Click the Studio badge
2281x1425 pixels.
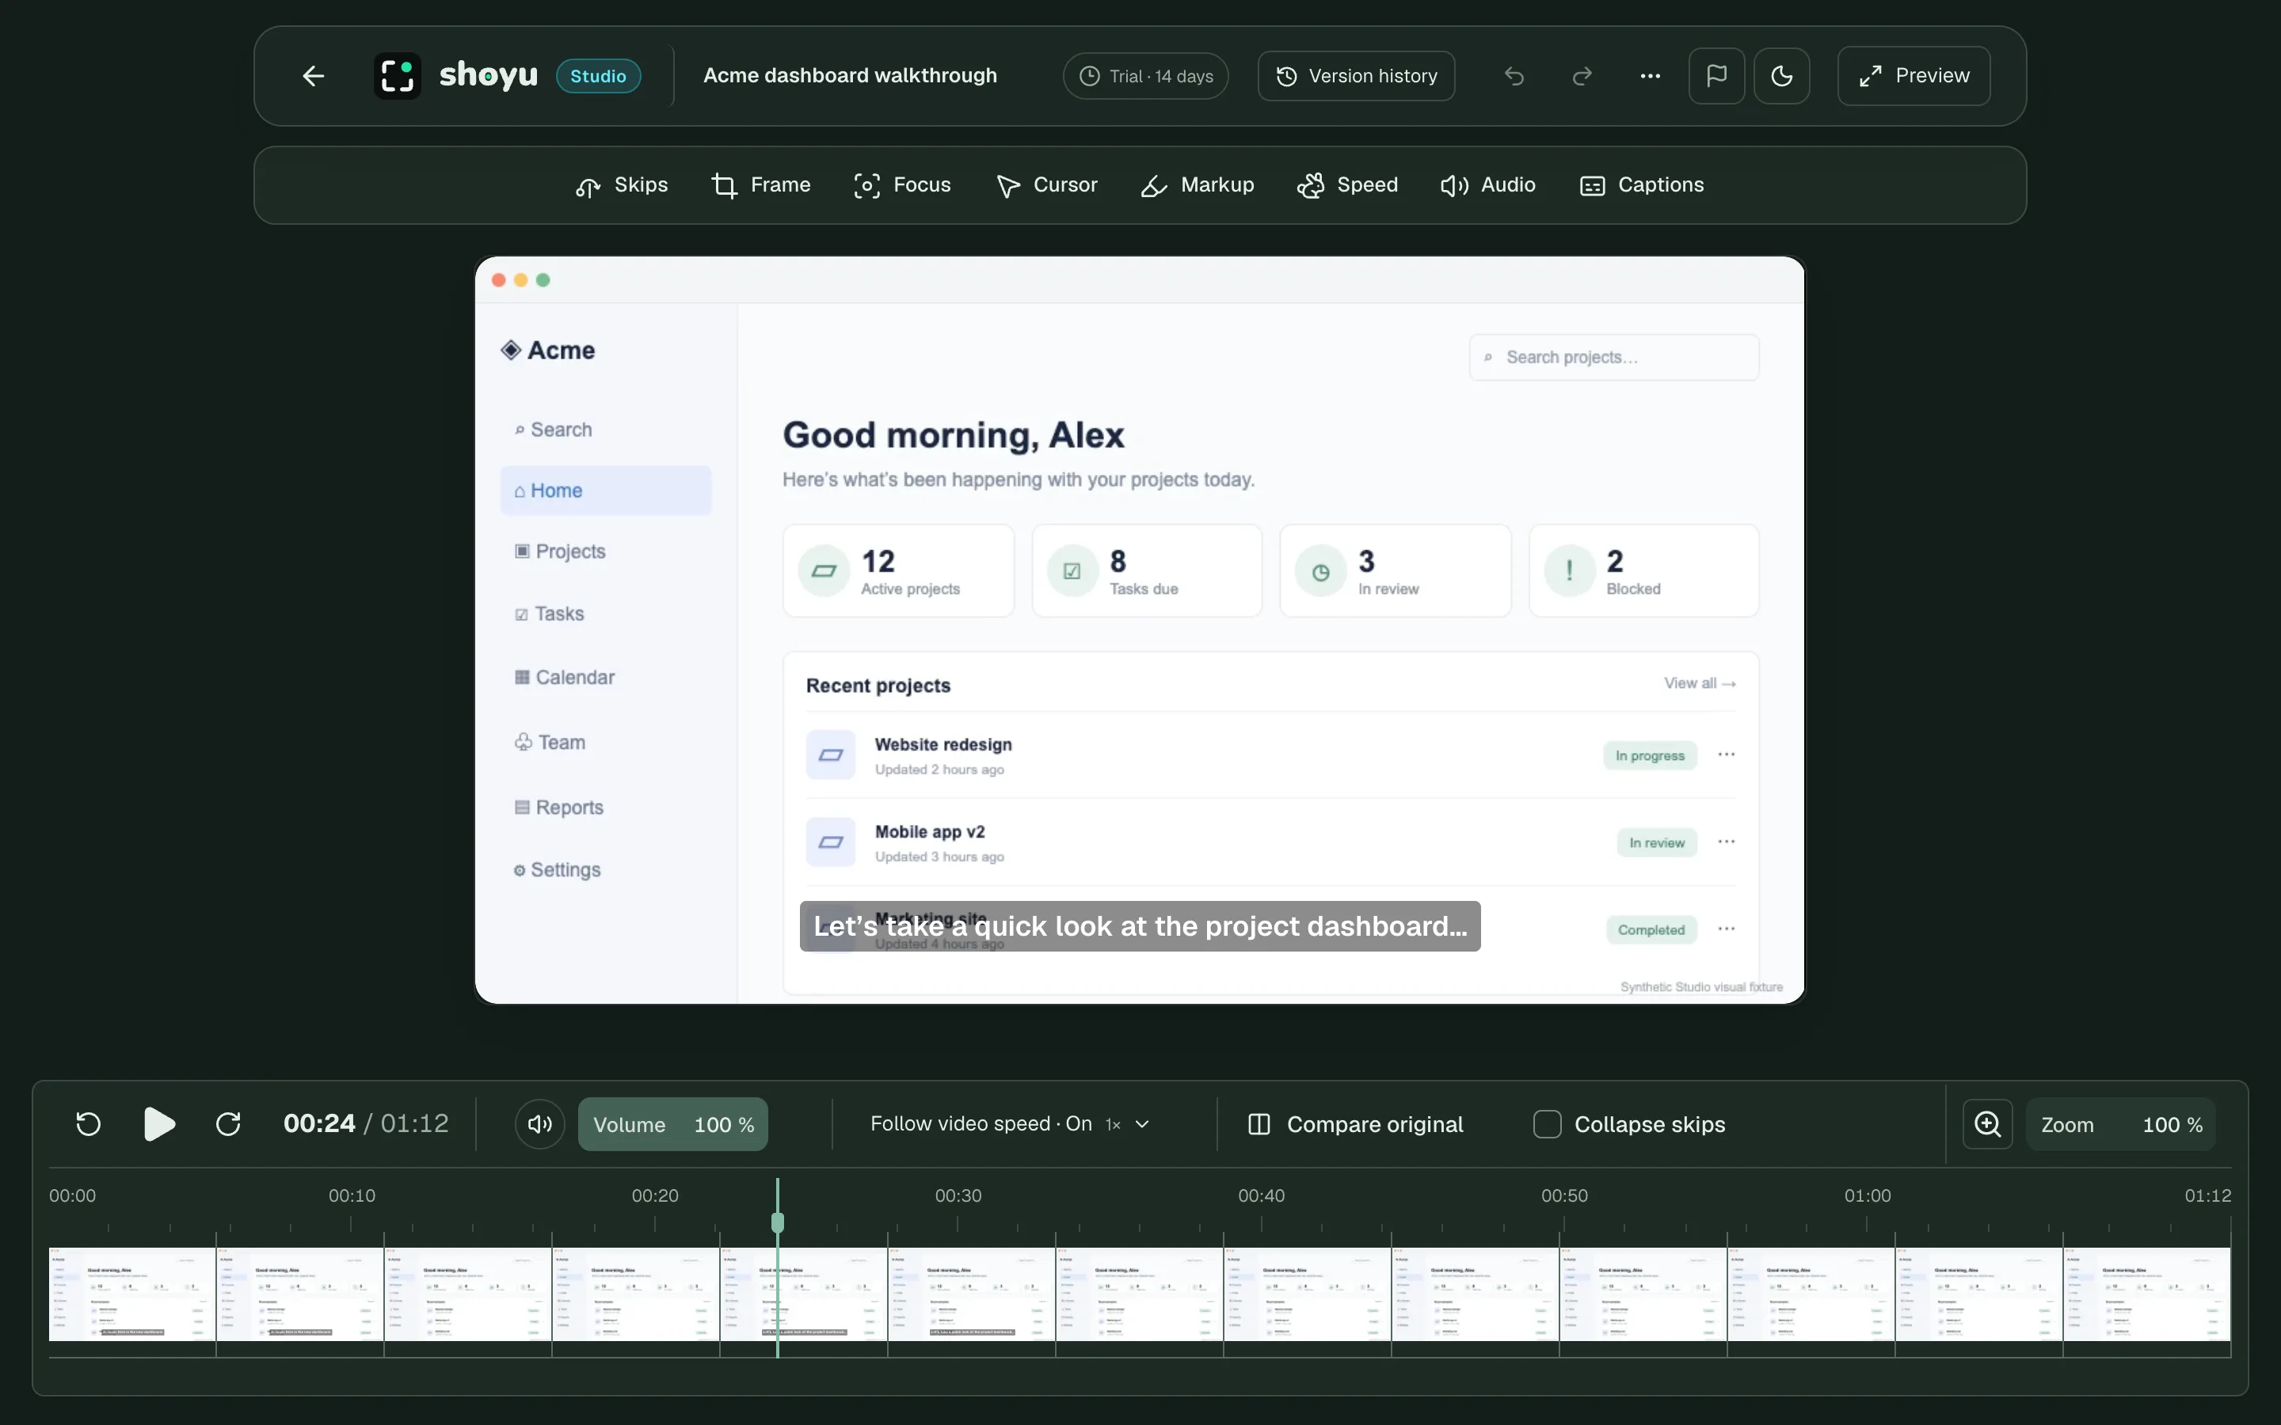pos(599,75)
